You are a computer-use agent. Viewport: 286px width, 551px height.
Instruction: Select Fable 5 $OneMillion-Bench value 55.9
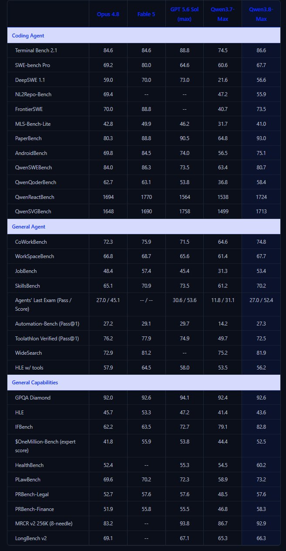(x=146, y=442)
